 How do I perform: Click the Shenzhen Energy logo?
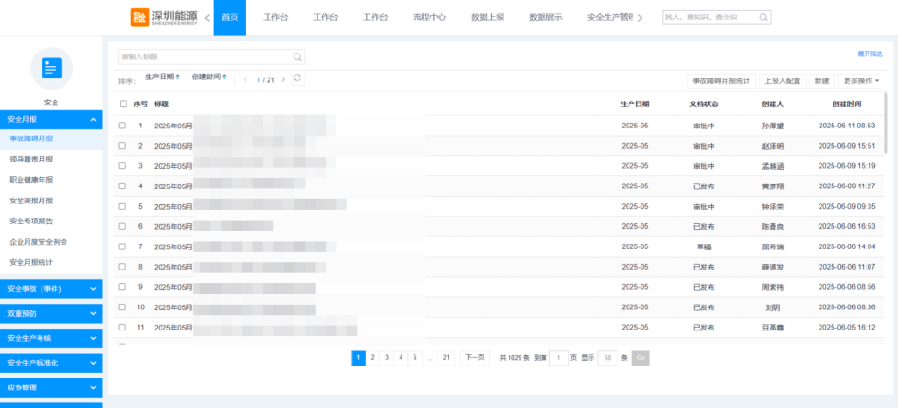tap(163, 17)
